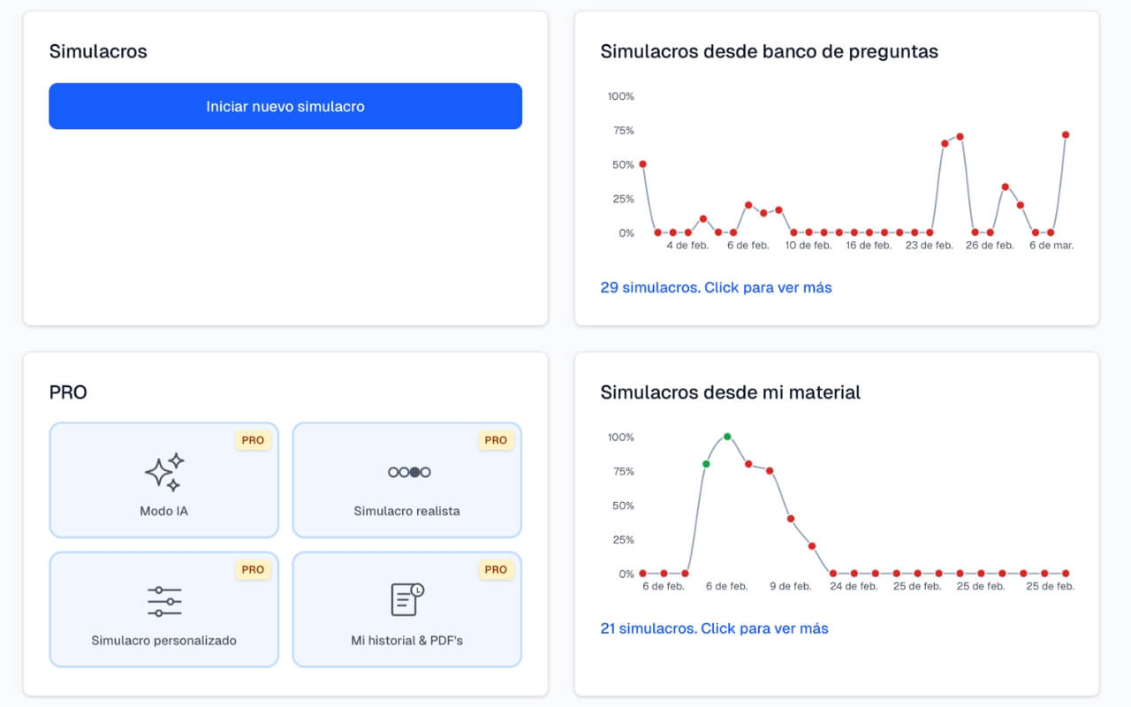Select the Mi historial & PDF's card
1131x707 pixels.
tap(406, 610)
